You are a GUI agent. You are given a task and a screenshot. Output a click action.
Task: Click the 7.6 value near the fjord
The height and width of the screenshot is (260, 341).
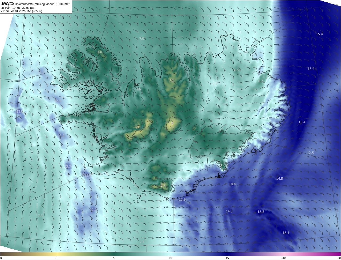coord(139,89)
